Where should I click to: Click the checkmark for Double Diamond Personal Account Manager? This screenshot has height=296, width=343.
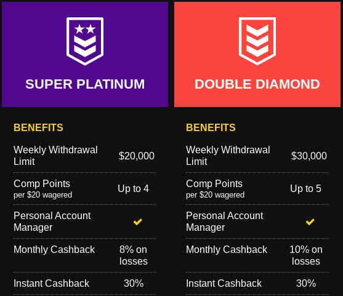click(x=310, y=222)
